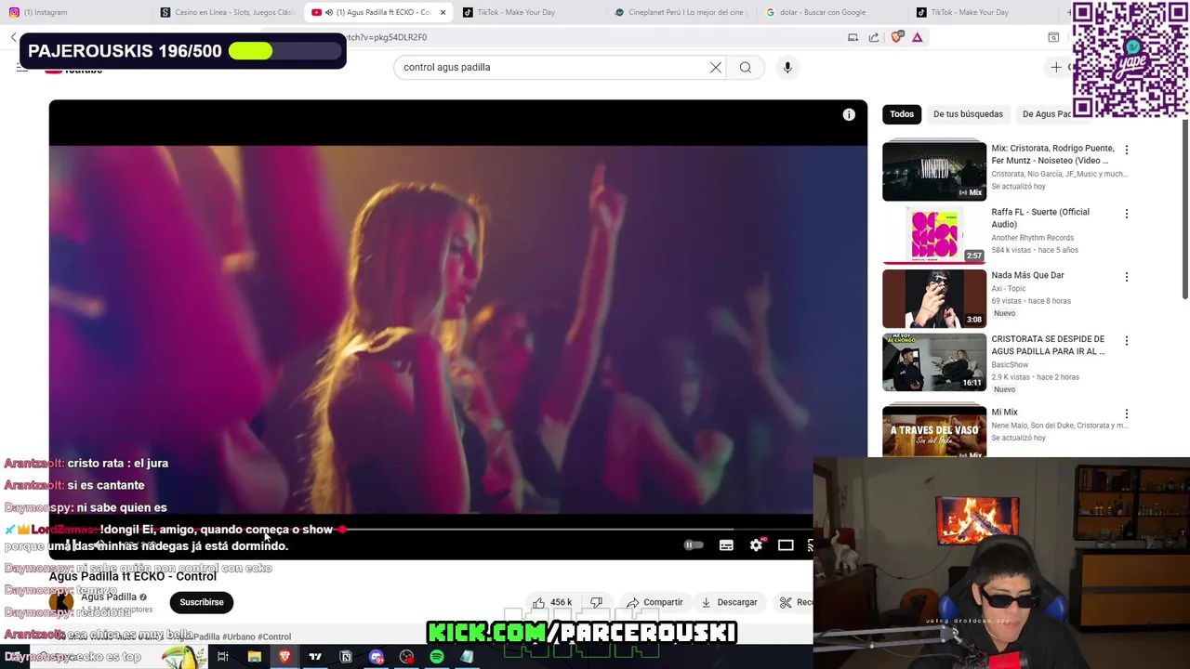Viewport: 1190px width, 669px height.
Task: Open options for Cristorata se despide video
Action: pos(1126,341)
